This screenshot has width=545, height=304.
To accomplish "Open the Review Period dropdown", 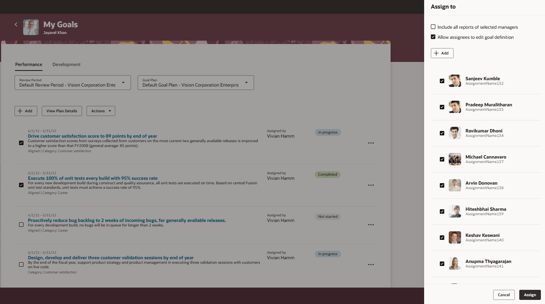I will (73, 83).
